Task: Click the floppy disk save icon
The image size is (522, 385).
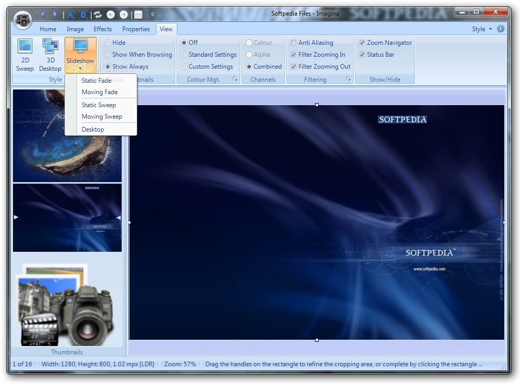Action: click(138, 15)
